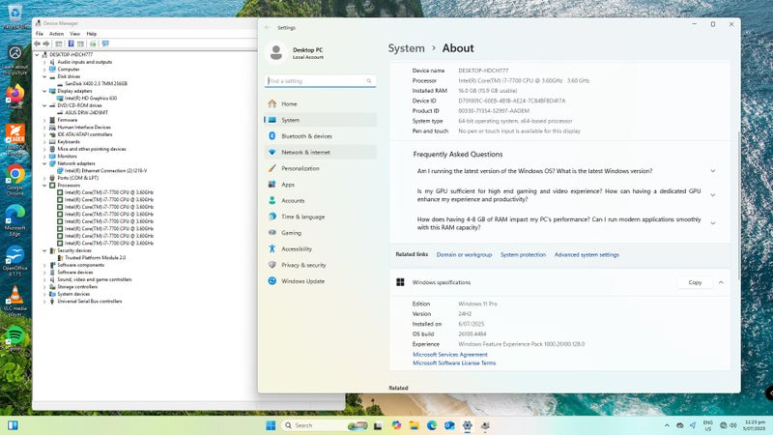Open Accessibility settings page
This screenshot has height=435, width=773.
321,249
